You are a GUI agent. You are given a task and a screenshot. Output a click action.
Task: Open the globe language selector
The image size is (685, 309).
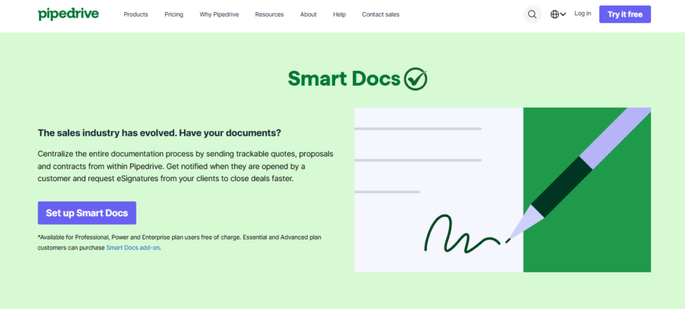pos(558,15)
